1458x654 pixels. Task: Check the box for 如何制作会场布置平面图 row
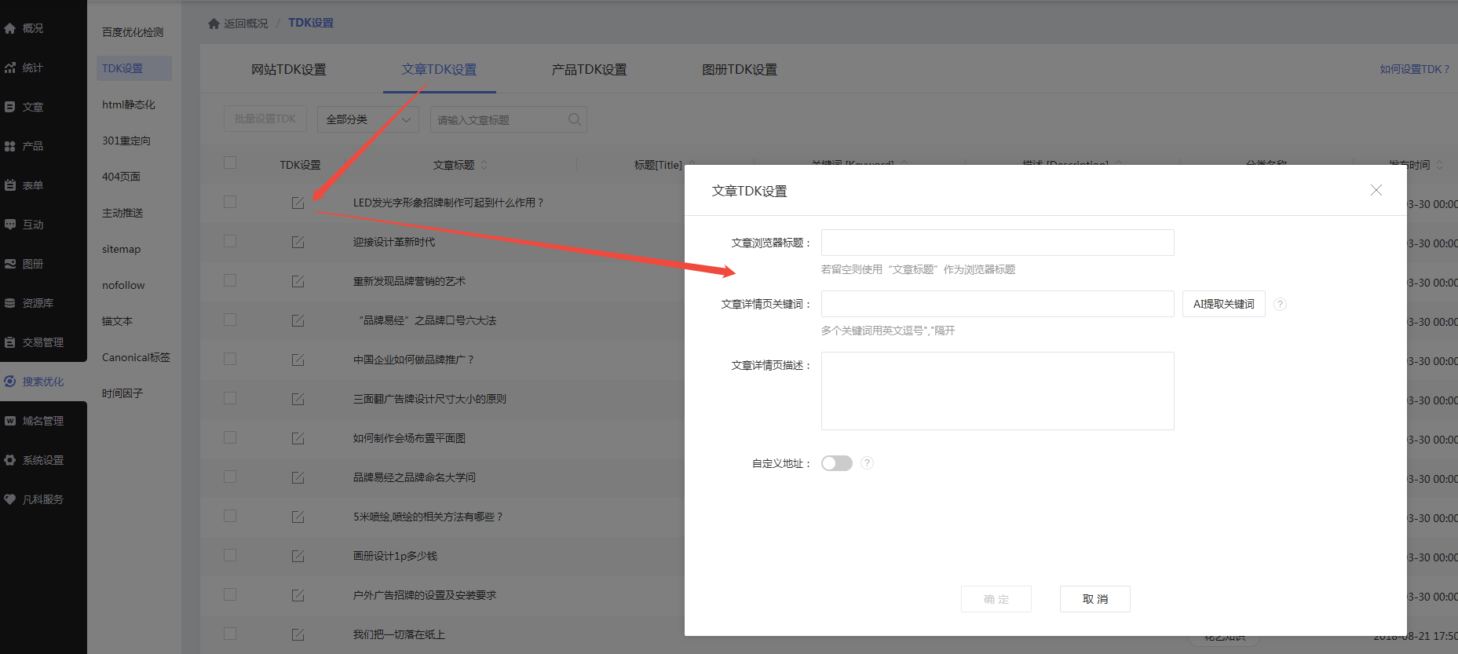click(230, 437)
